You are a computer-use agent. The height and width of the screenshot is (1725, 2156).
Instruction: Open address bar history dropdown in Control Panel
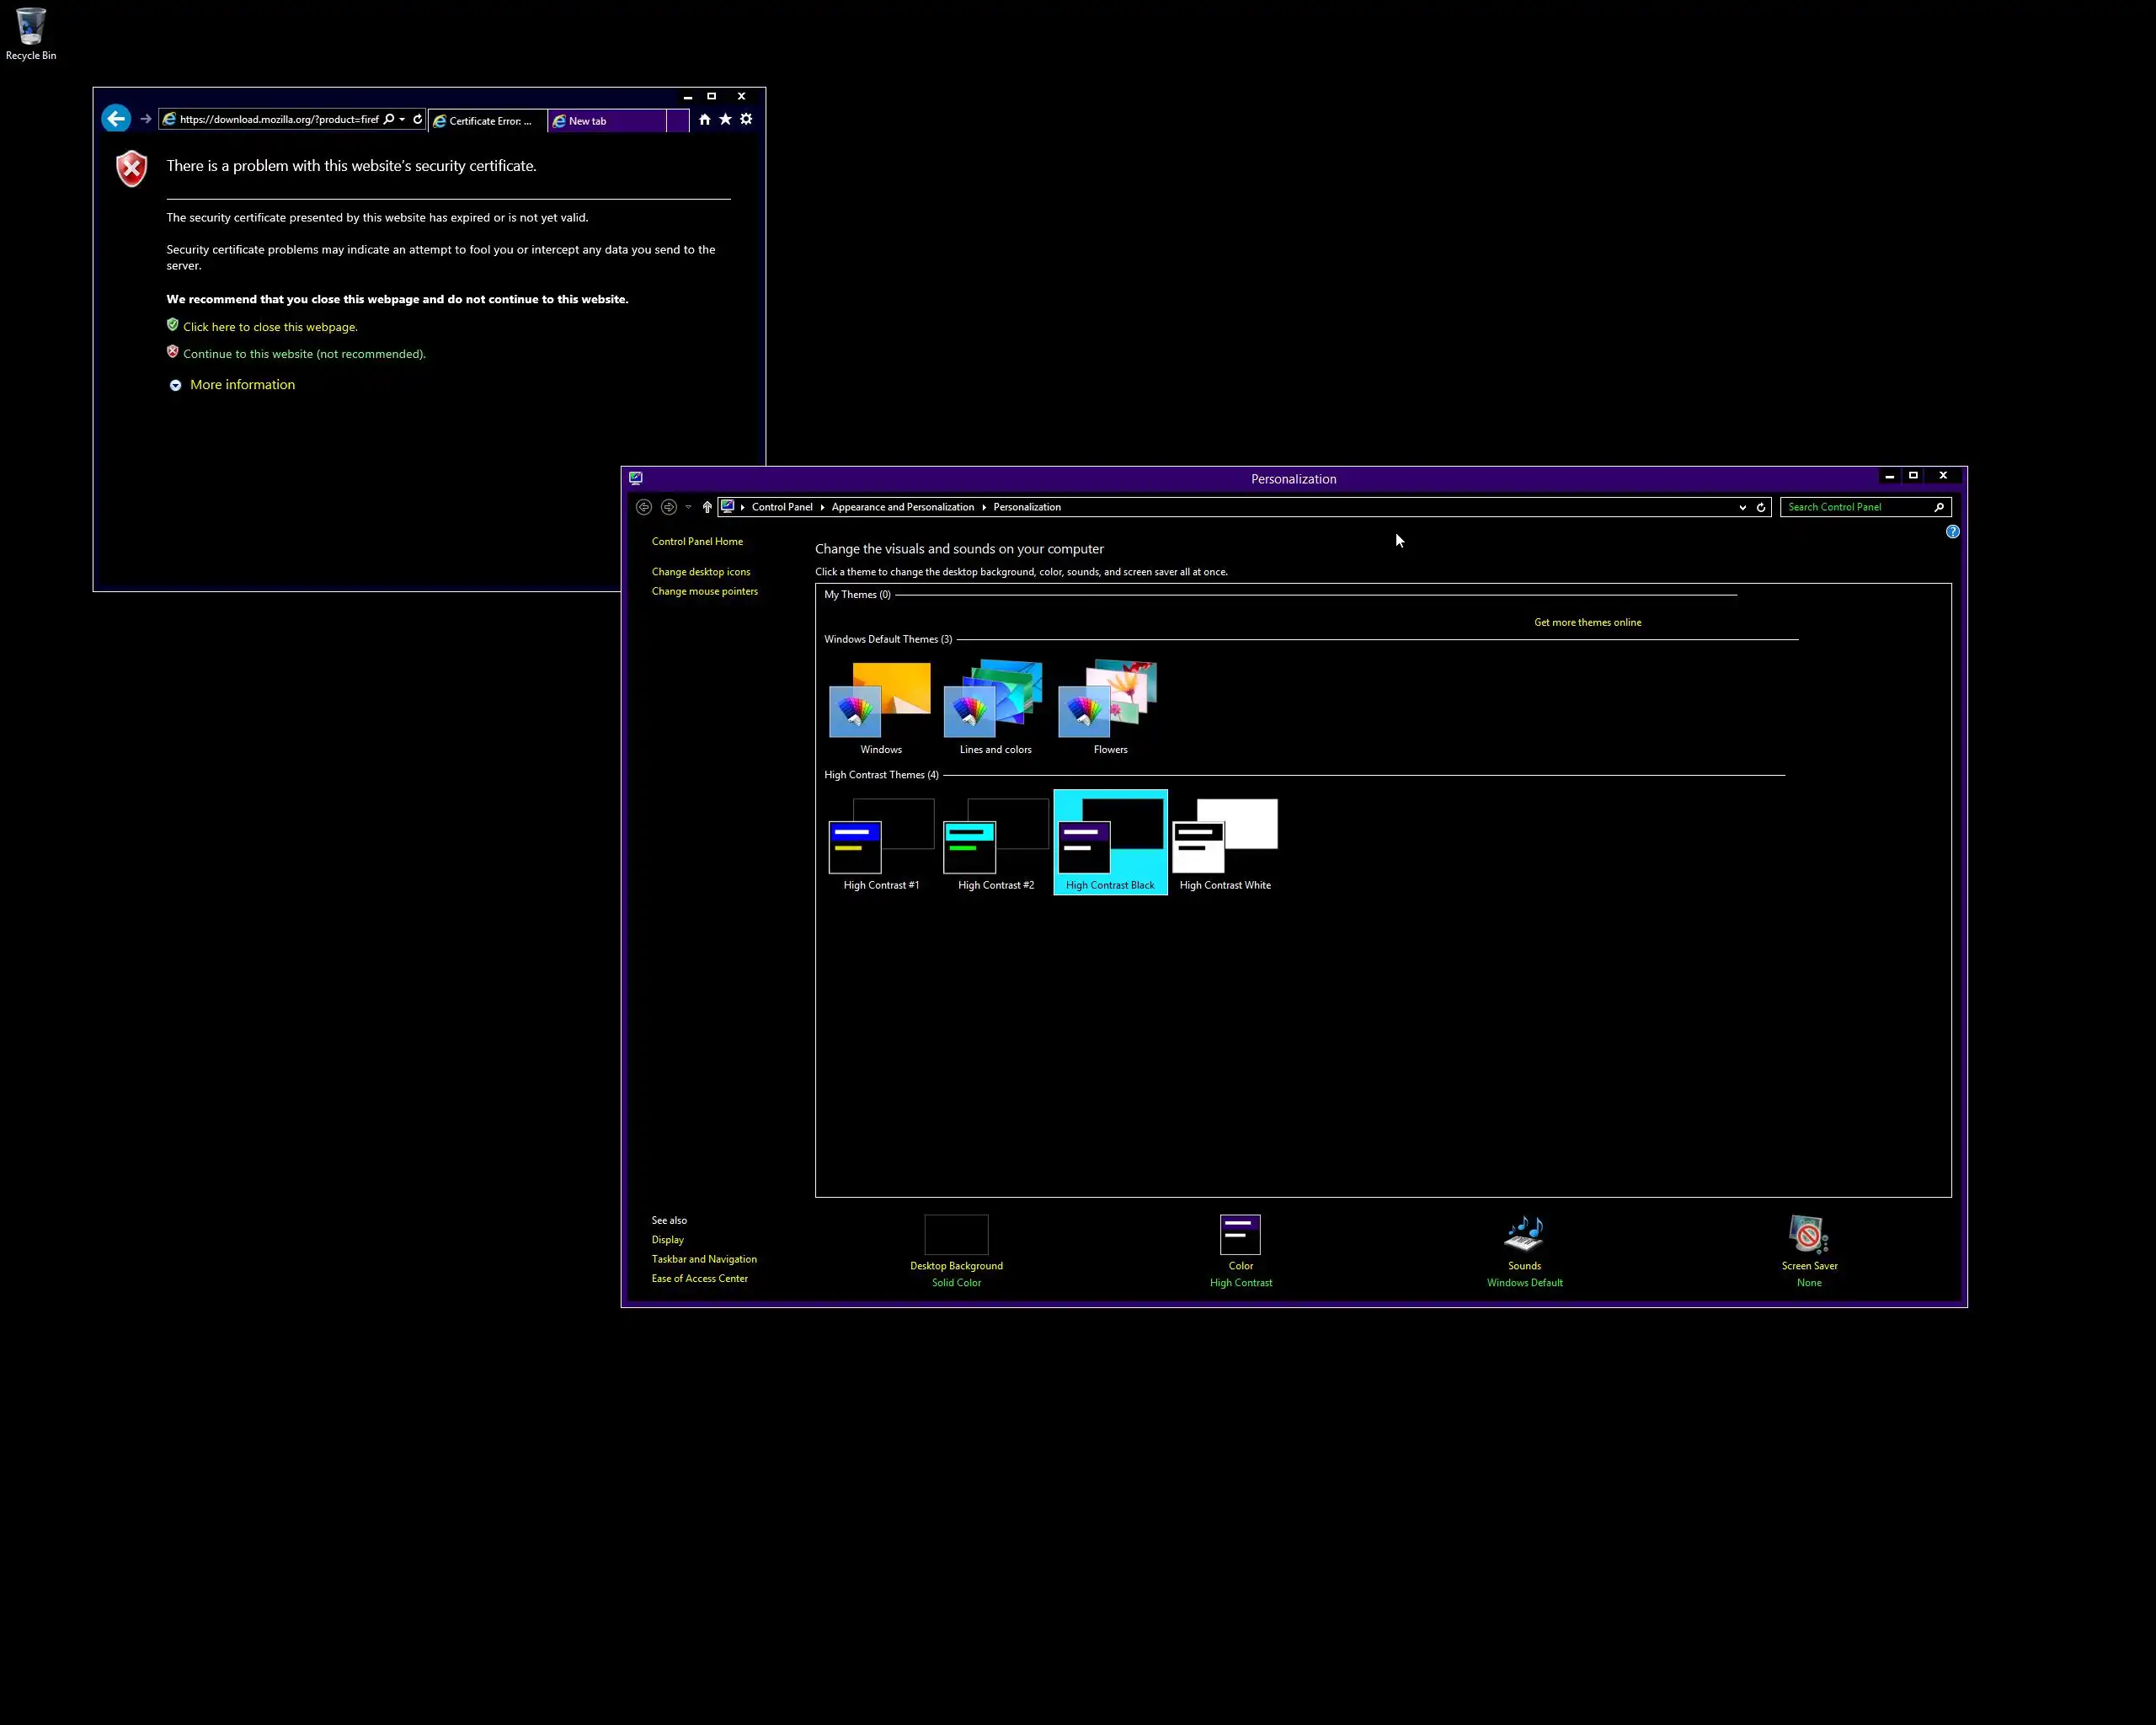point(1742,507)
